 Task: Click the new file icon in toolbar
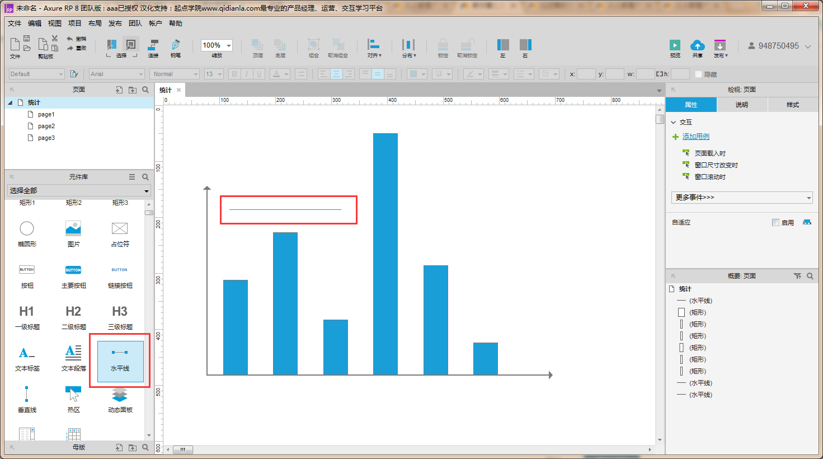pos(15,45)
